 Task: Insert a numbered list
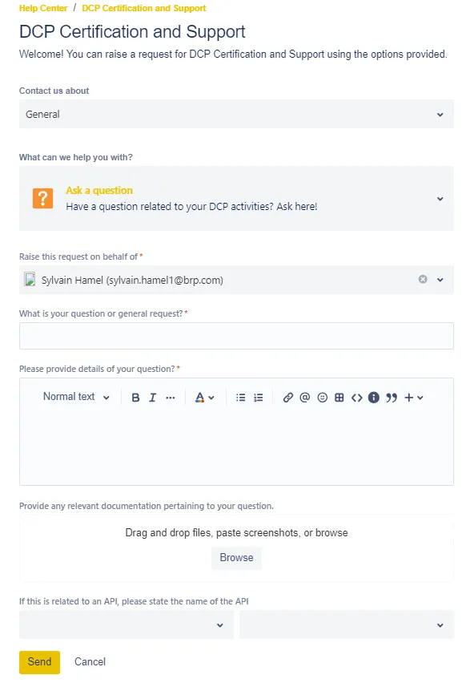259,398
